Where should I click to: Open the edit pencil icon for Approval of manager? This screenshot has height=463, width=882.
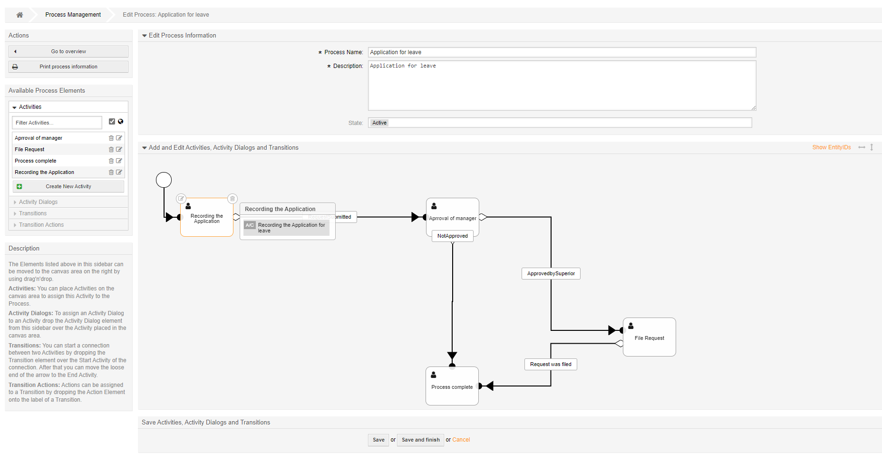(119, 138)
